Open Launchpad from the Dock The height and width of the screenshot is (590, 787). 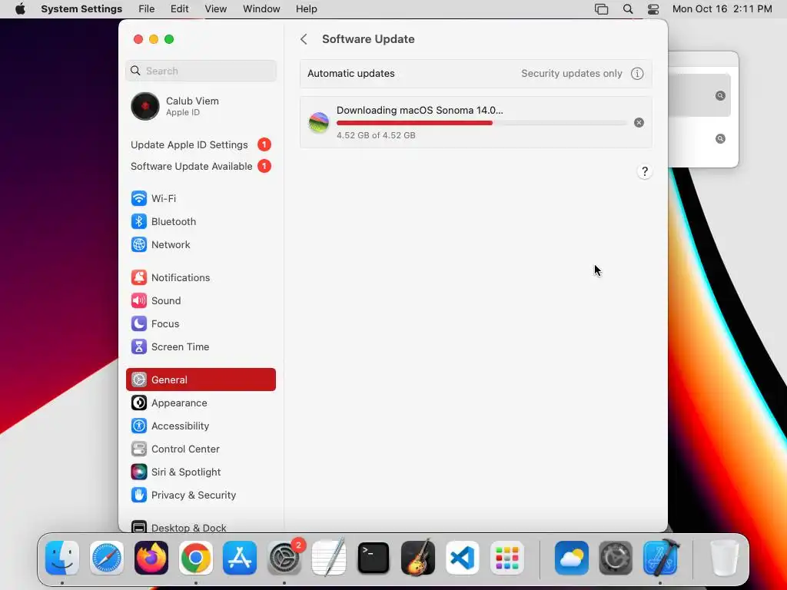coord(507,558)
